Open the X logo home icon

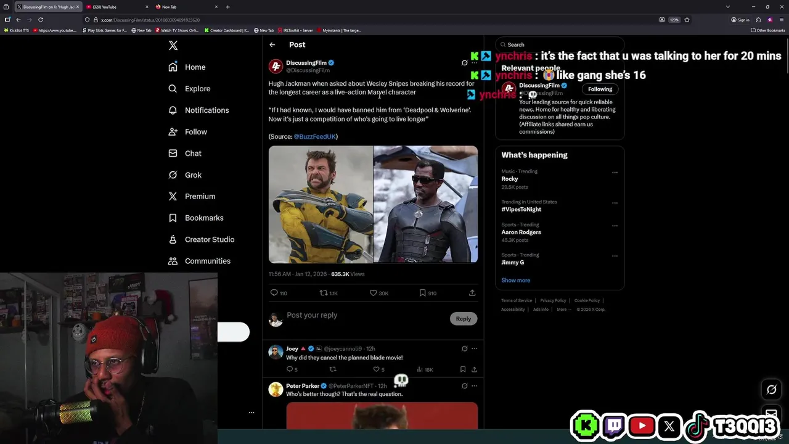pyautogui.click(x=173, y=46)
